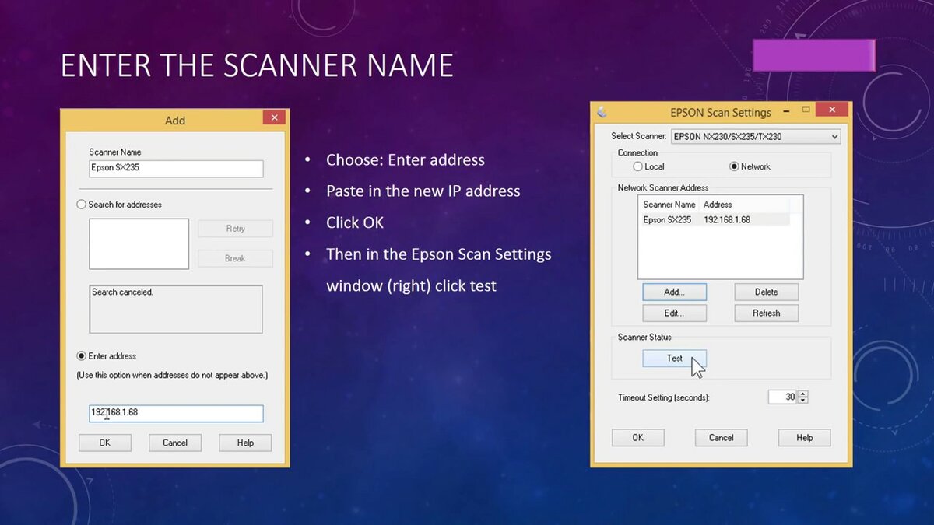934x525 pixels.
Task: Increase the Timeout Setting with up arrow
Action: (x=803, y=394)
